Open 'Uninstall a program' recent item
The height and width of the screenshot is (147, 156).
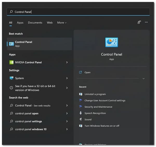[95, 94]
